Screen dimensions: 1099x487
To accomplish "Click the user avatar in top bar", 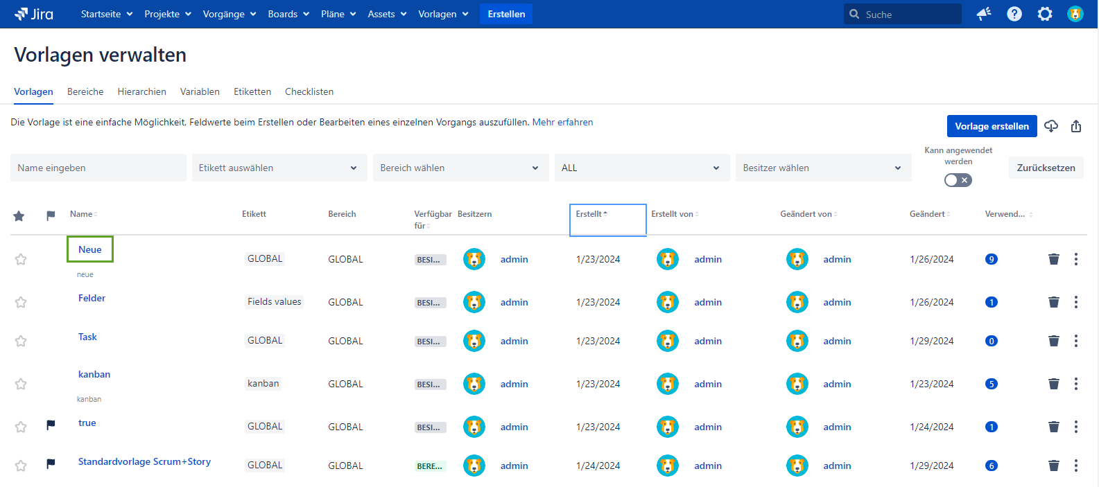I will tap(1075, 14).
